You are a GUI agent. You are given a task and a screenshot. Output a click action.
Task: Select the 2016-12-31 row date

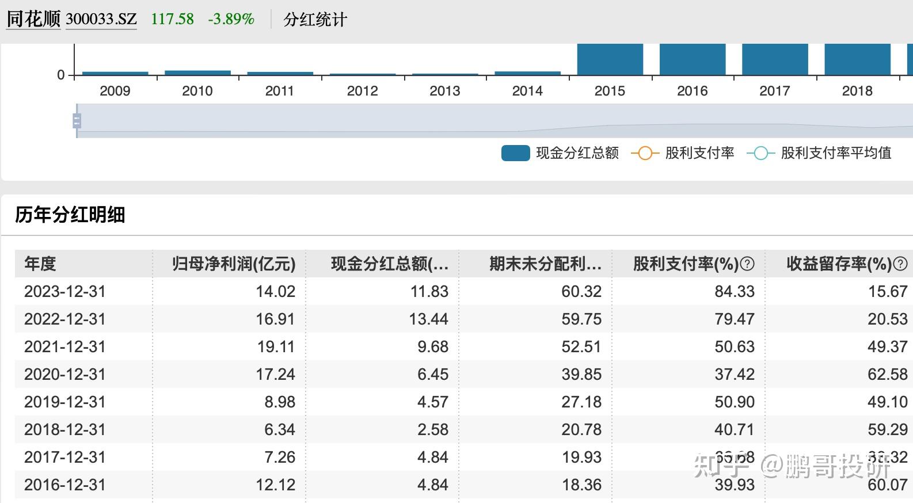65,485
